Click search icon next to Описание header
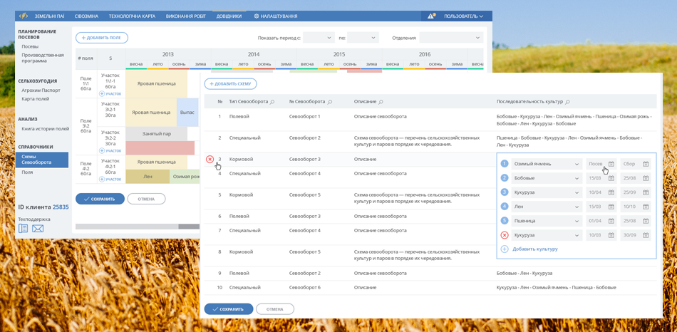Image resolution: width=677 pixels, height=332 pixels. [x=381, y=102]
